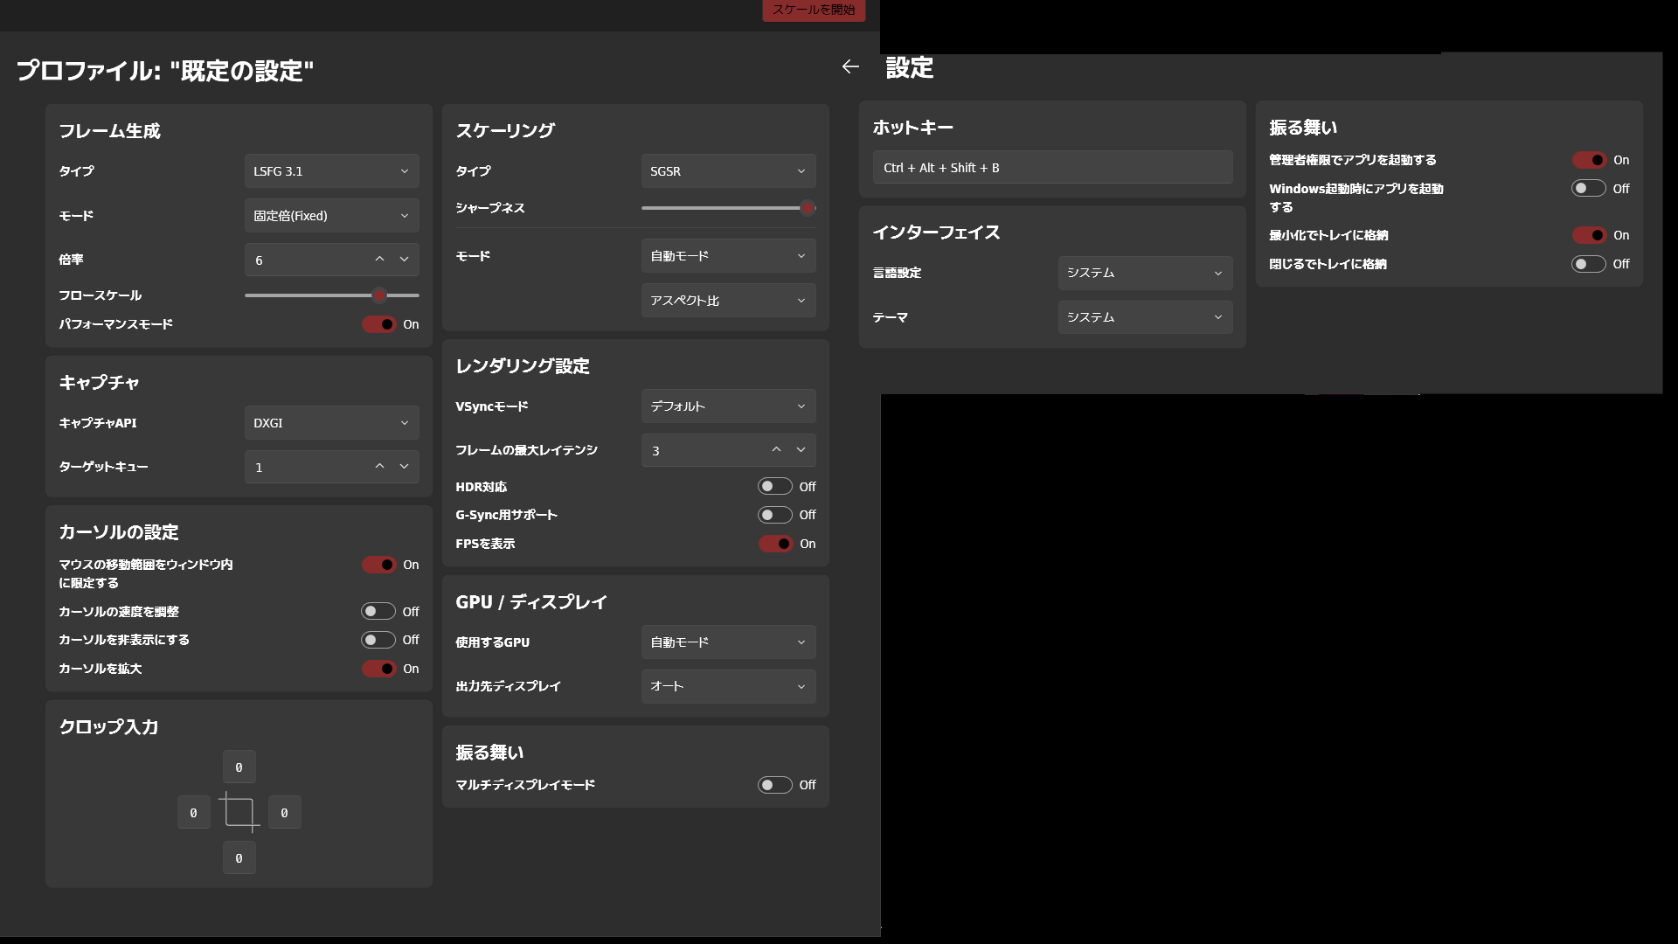Expand the キャプチャAPI DXGI dropdown
The height and width of the screenshot is (944, 1678).
pyautogui.click(x=331, y=423)
